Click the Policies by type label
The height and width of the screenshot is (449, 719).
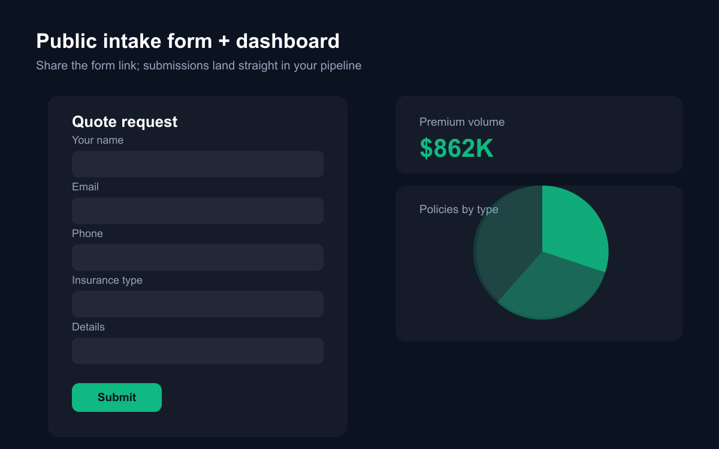[x=459, y=210]
